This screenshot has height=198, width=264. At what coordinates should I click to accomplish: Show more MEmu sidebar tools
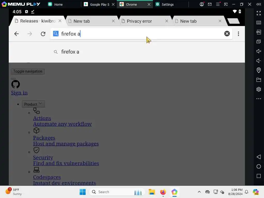click(259, 99)
